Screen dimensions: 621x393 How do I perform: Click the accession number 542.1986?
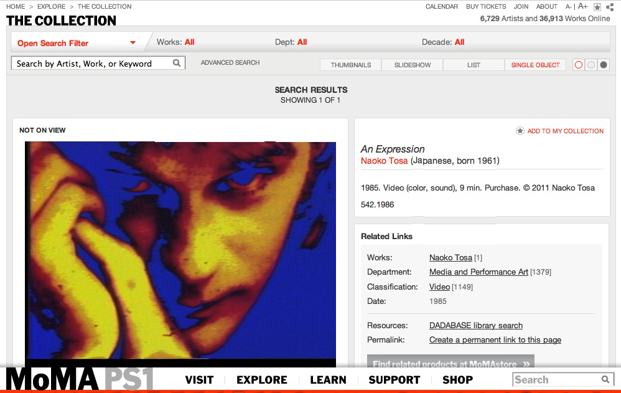(378, 205)
